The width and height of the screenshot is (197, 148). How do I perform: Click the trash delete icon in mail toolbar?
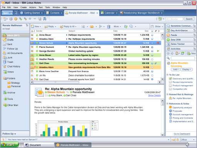click(109, 27)
